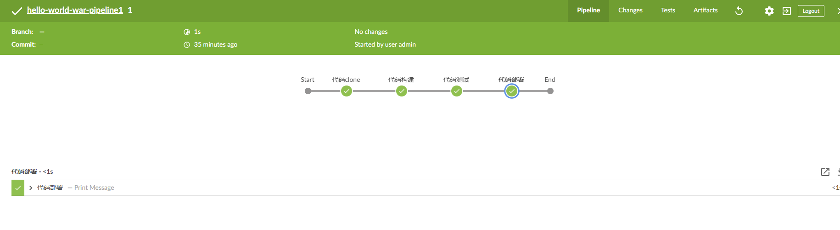This screenshot has height=230, width=840.
Task: Select the 代码测试 stage node
Action: point(457,91)
